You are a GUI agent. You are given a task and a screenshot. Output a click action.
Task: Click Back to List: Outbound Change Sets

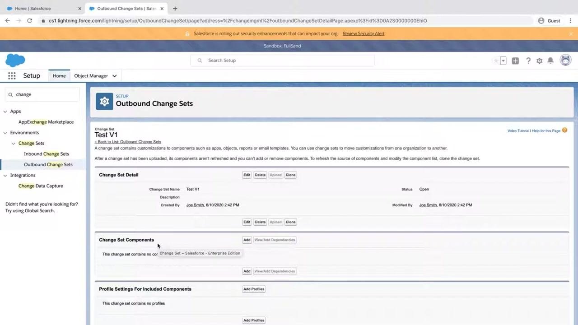(x=128, y=142)
